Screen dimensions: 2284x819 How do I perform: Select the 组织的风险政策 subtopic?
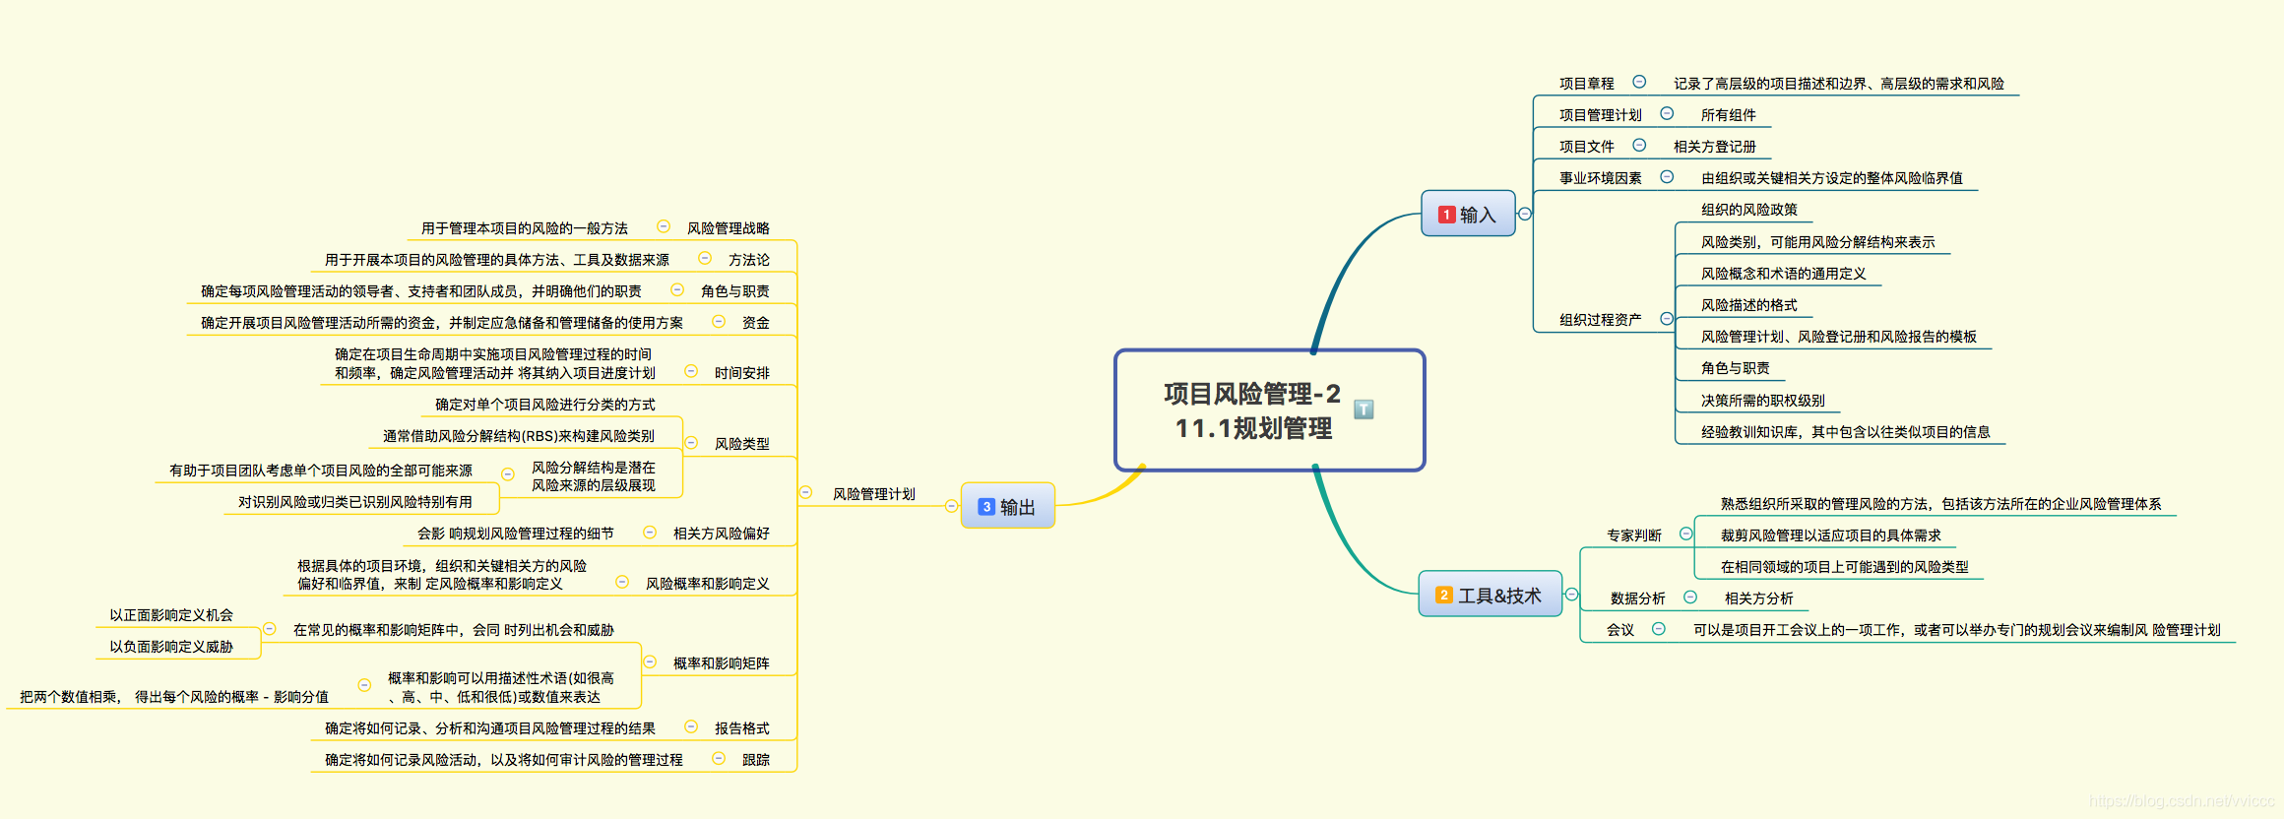(1749, 210)
